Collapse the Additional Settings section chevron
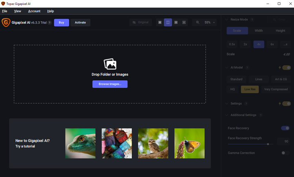This screenshot has width=294, height=177. pos(227,115)
